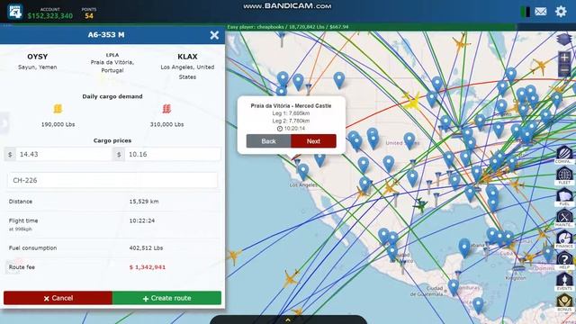Click the 190,000 Lbs demand value
Viewport: 576px width, 324px height.
tap(58, 124)
